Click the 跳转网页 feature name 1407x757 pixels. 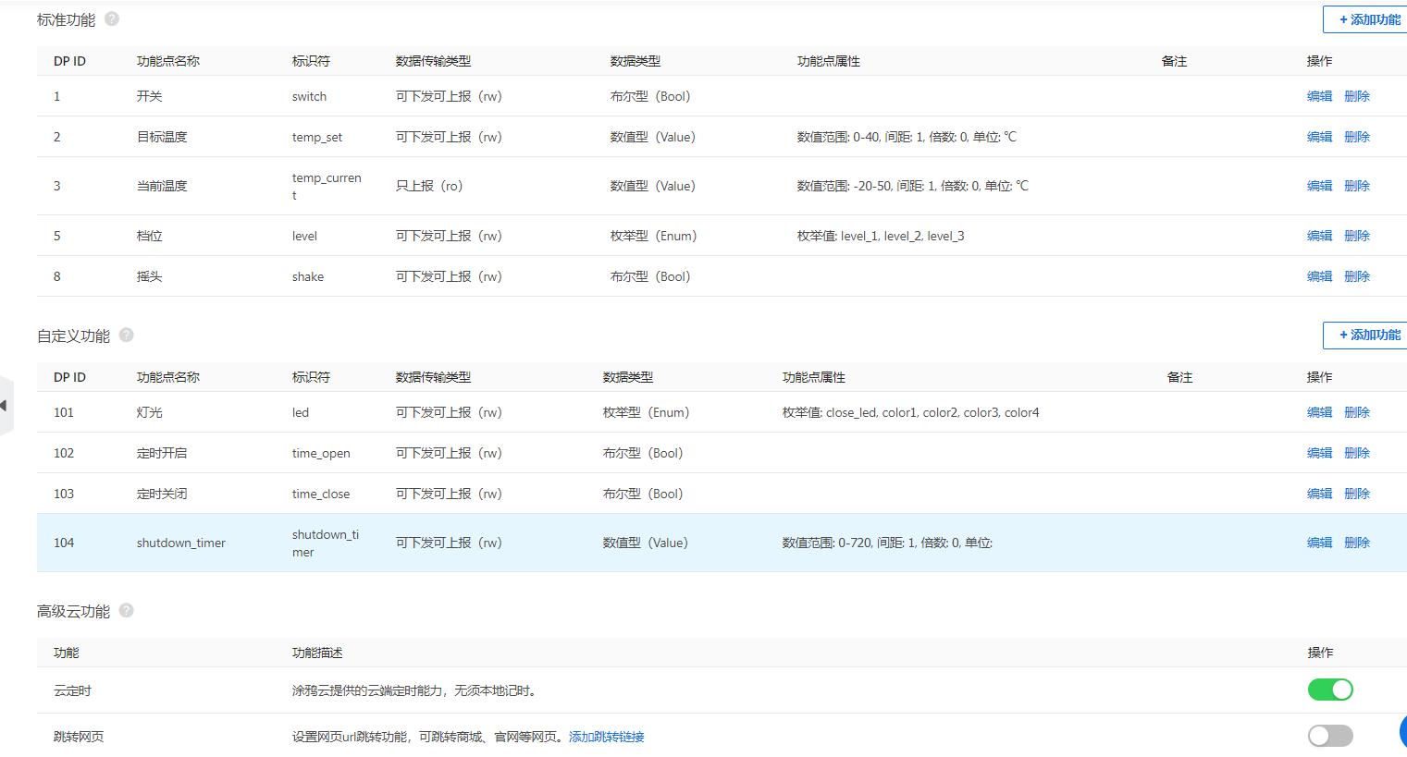point(79,737)
